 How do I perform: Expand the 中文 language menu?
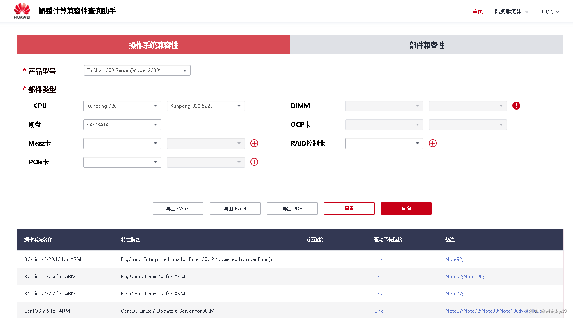click(x=550, y=11)
